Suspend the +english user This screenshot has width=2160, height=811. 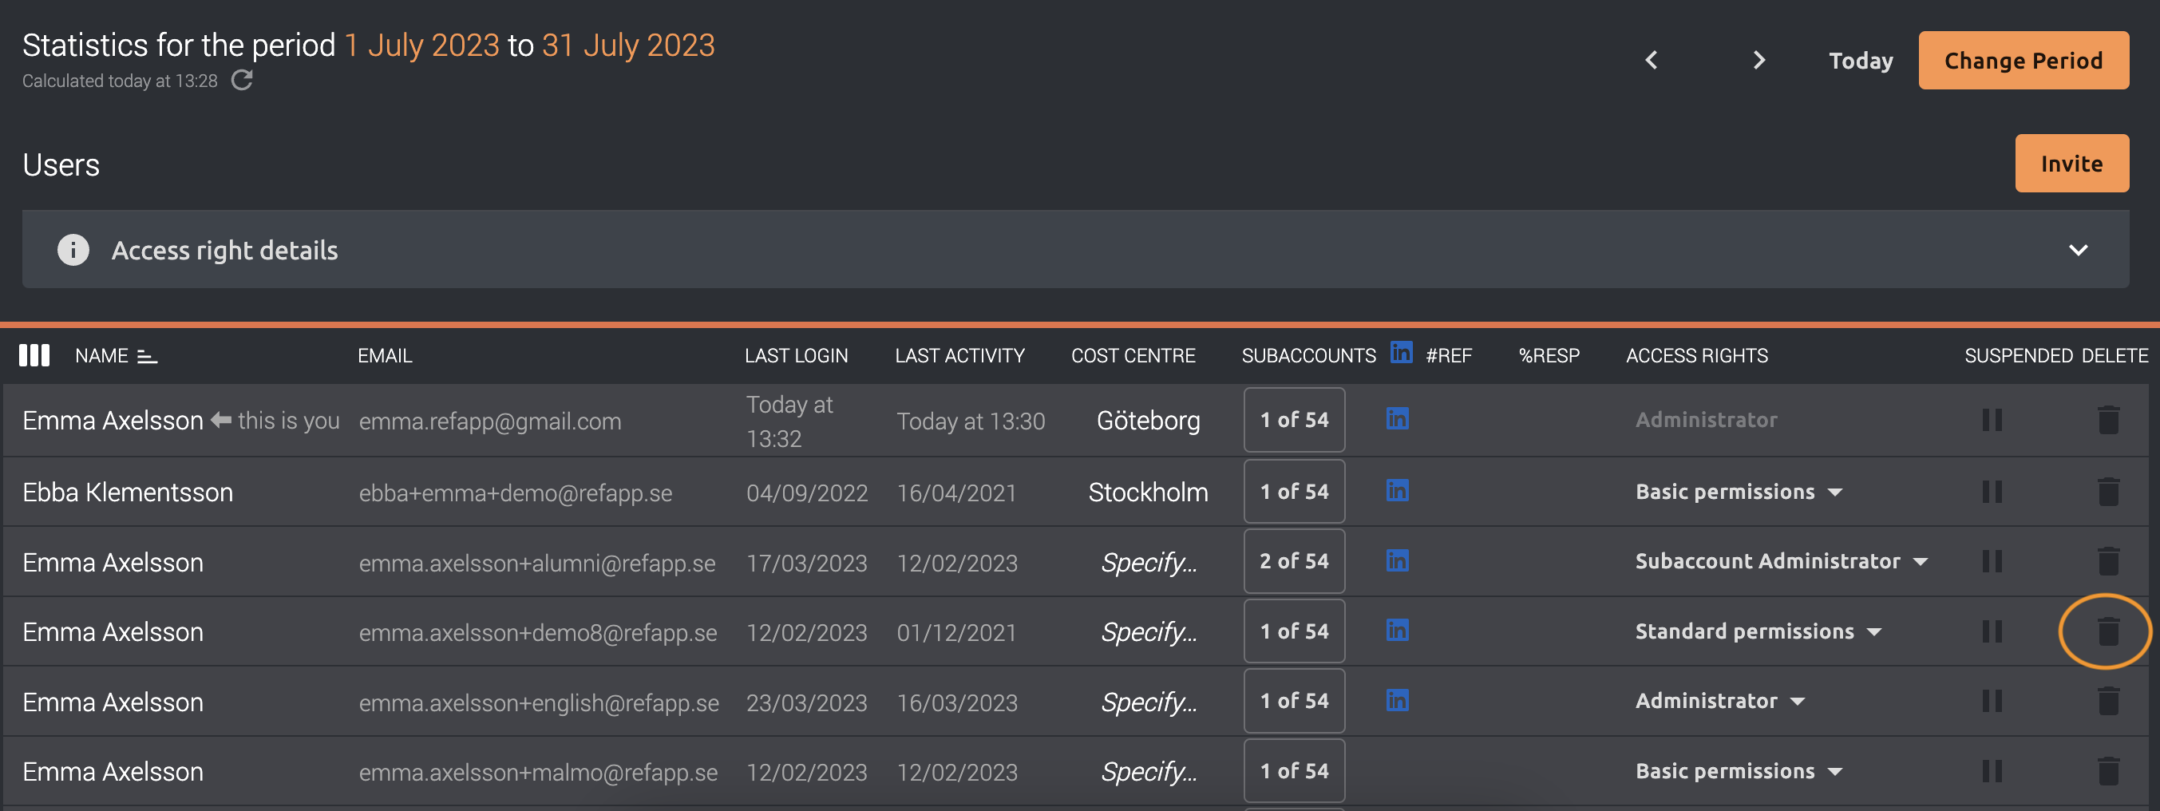[x=1992, y=701]
